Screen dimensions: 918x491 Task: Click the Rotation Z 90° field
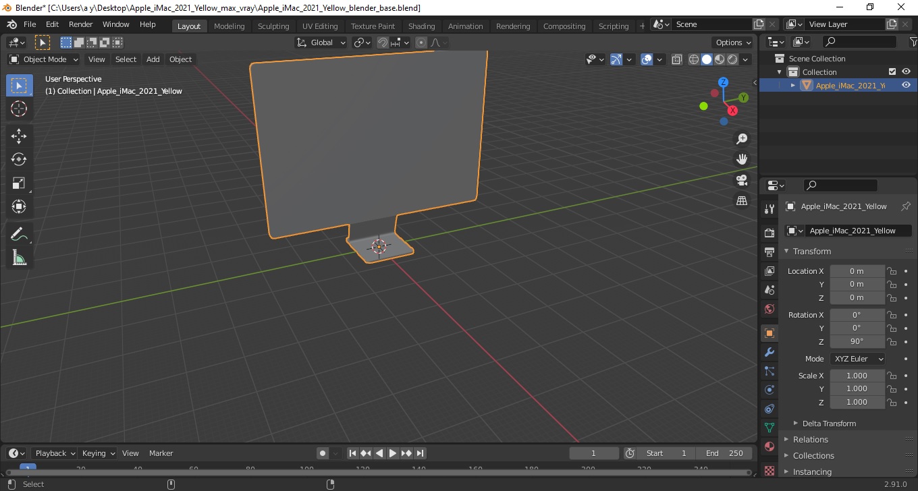857,341
